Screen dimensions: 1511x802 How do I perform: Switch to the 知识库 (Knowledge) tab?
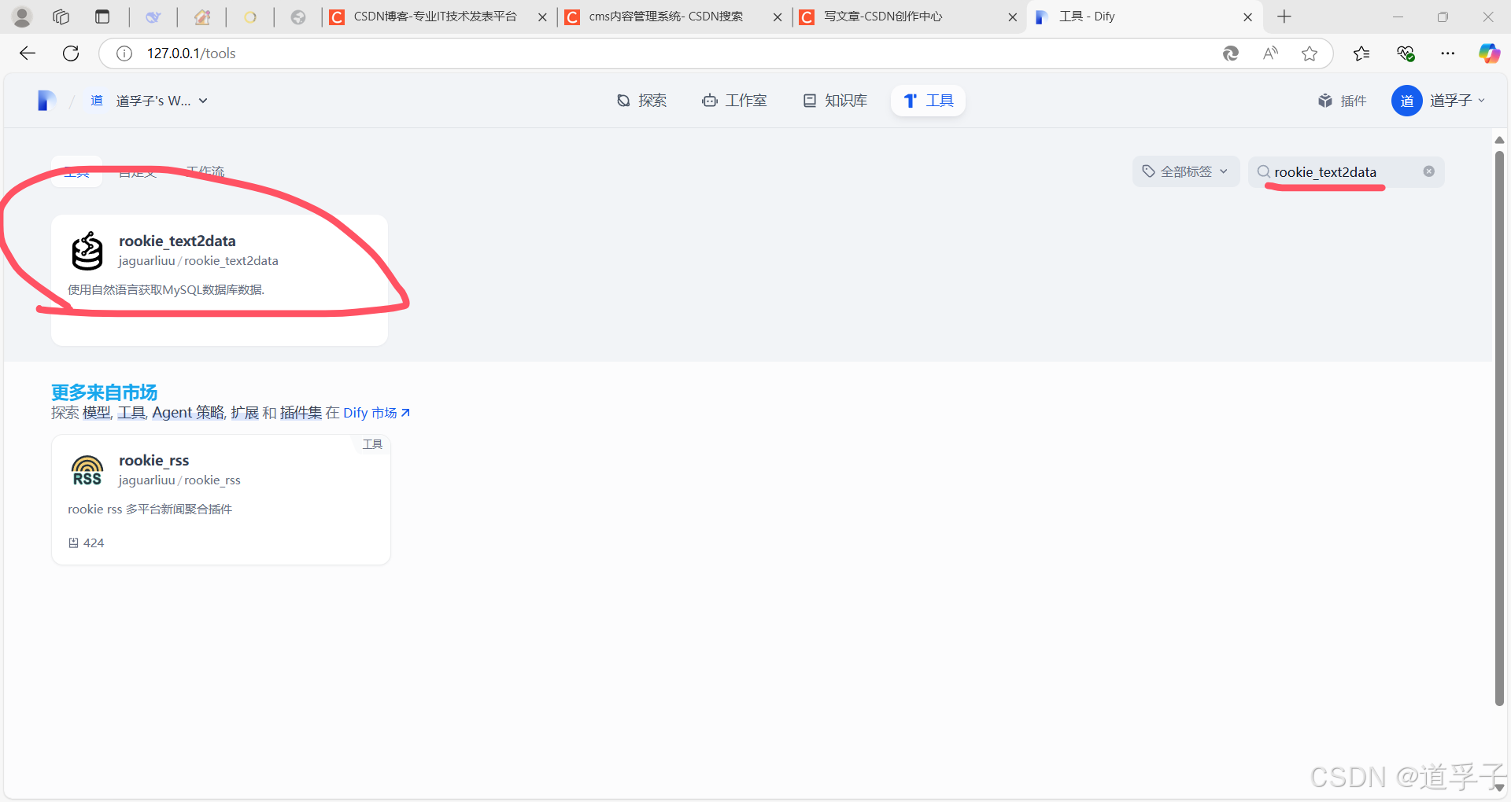(x=835, y=101)
